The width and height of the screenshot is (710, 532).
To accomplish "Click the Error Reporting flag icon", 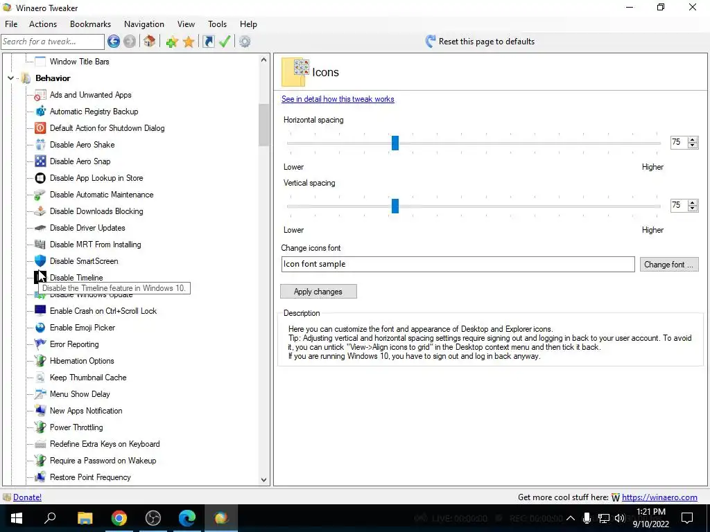I will (40, 344).
